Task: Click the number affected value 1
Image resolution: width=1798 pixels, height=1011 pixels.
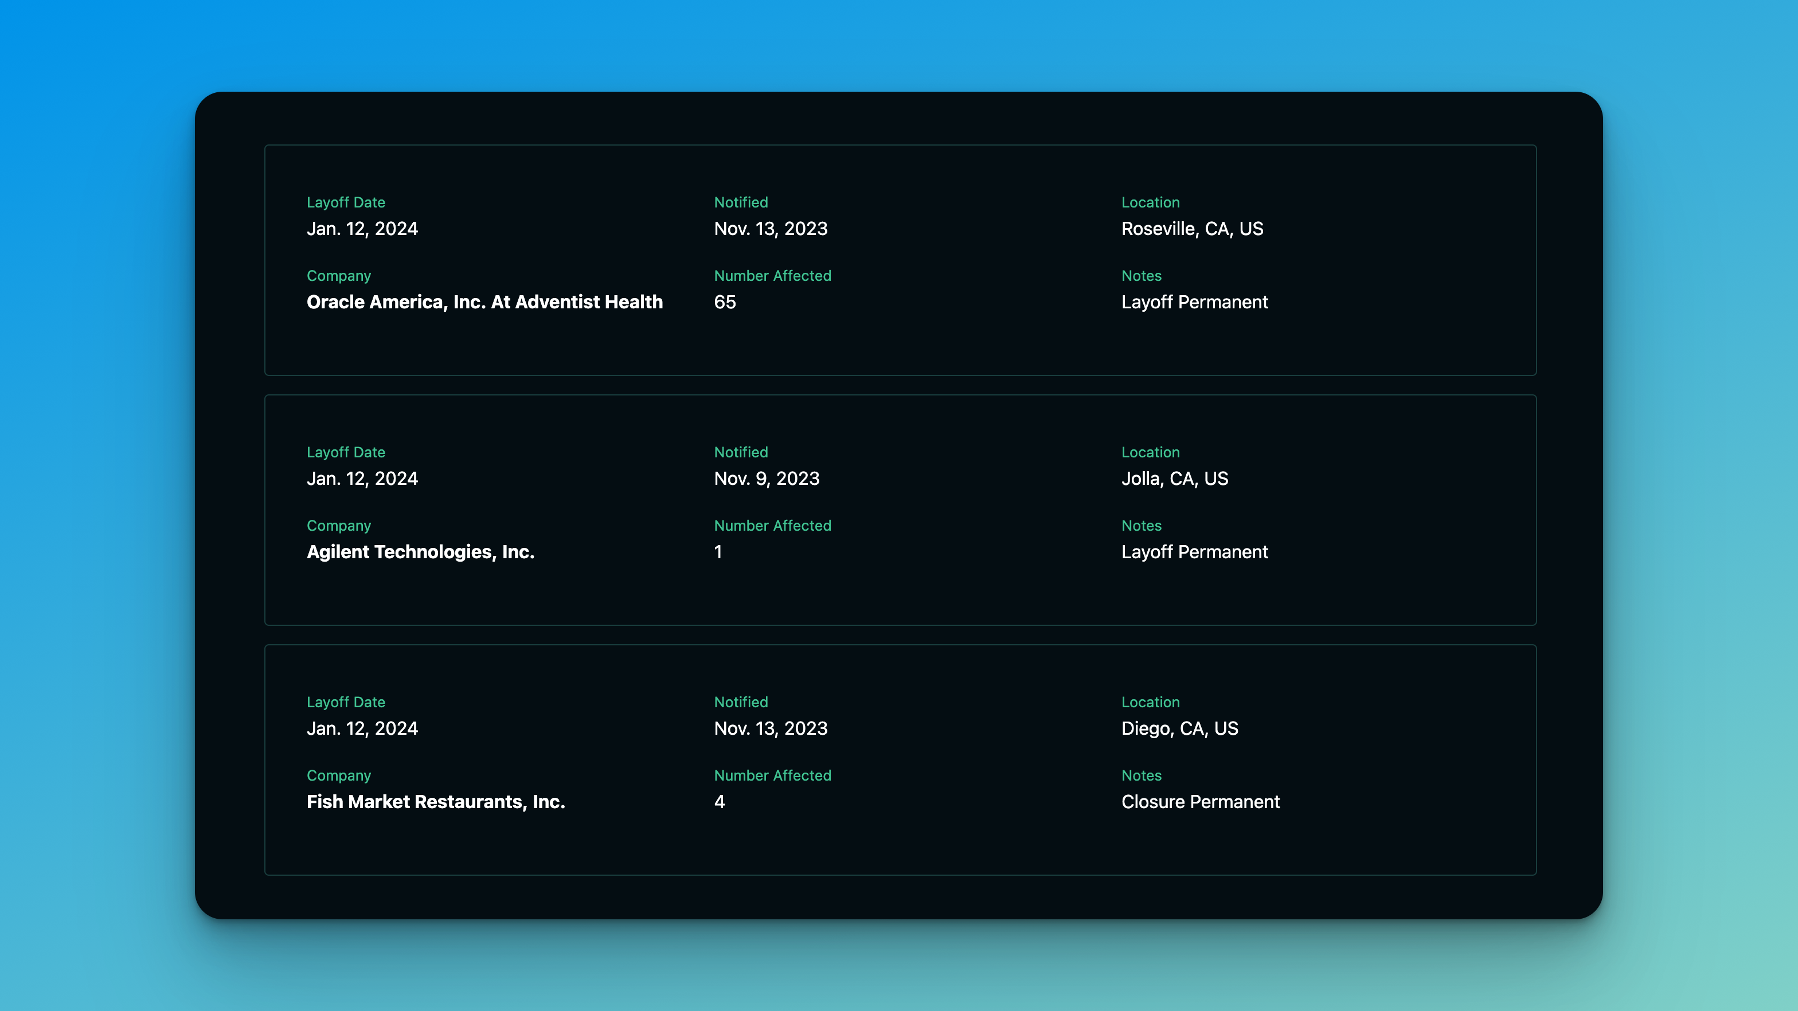Action: point(718,552)
